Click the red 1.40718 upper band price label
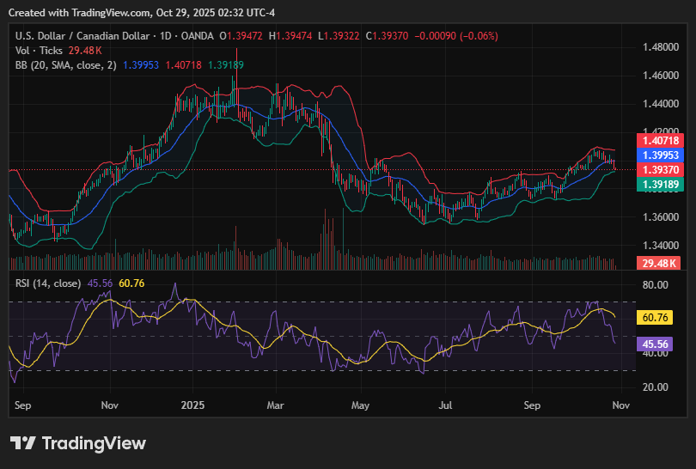This screenshot has height=469, width=696. [x=658, y=140]
